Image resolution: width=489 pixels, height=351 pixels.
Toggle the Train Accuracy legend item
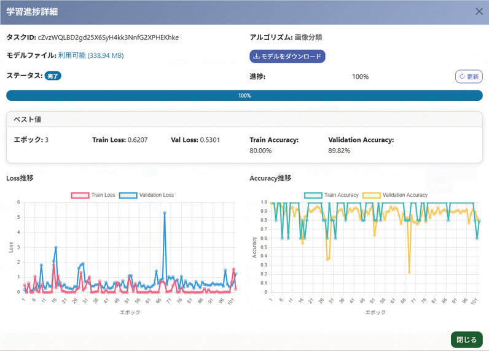click(332, 195)
